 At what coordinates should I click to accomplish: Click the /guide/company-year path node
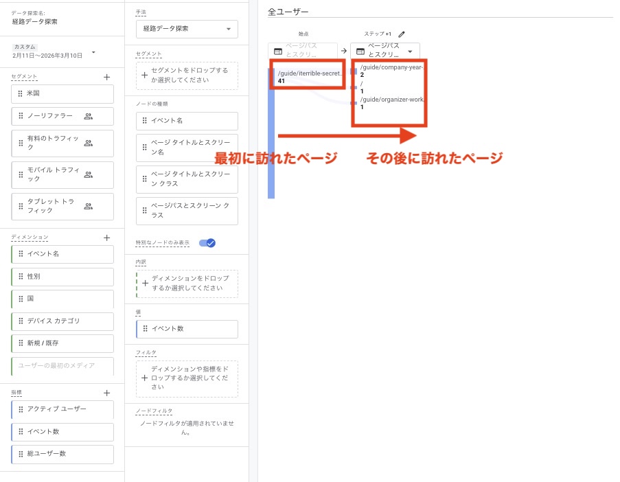tap(391, 68)
